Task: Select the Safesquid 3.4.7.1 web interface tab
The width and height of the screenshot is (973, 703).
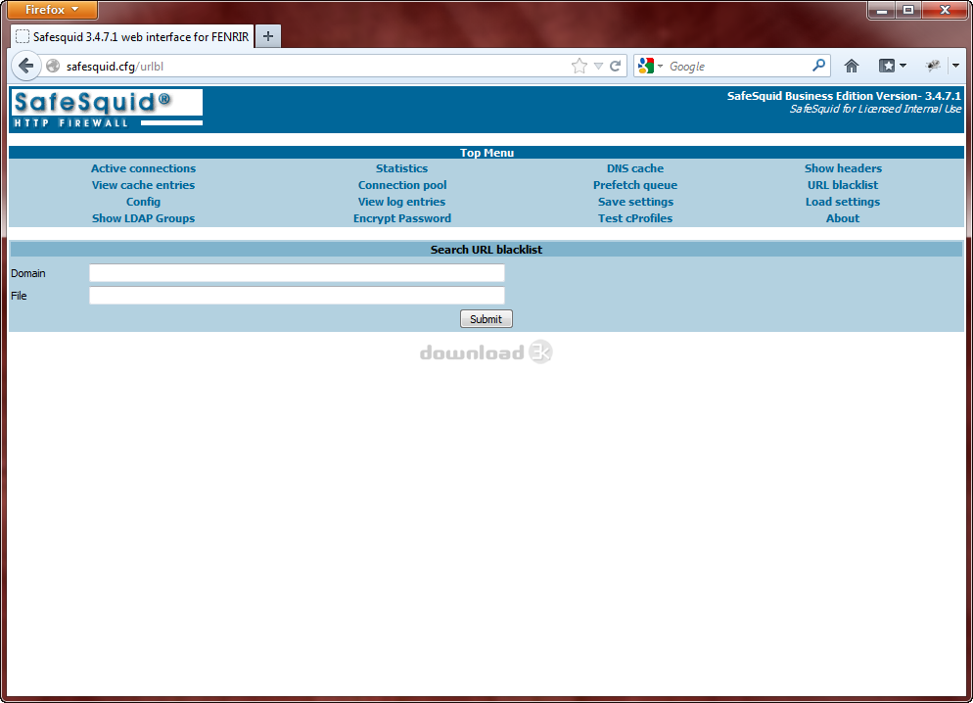Action: point(132,36)
